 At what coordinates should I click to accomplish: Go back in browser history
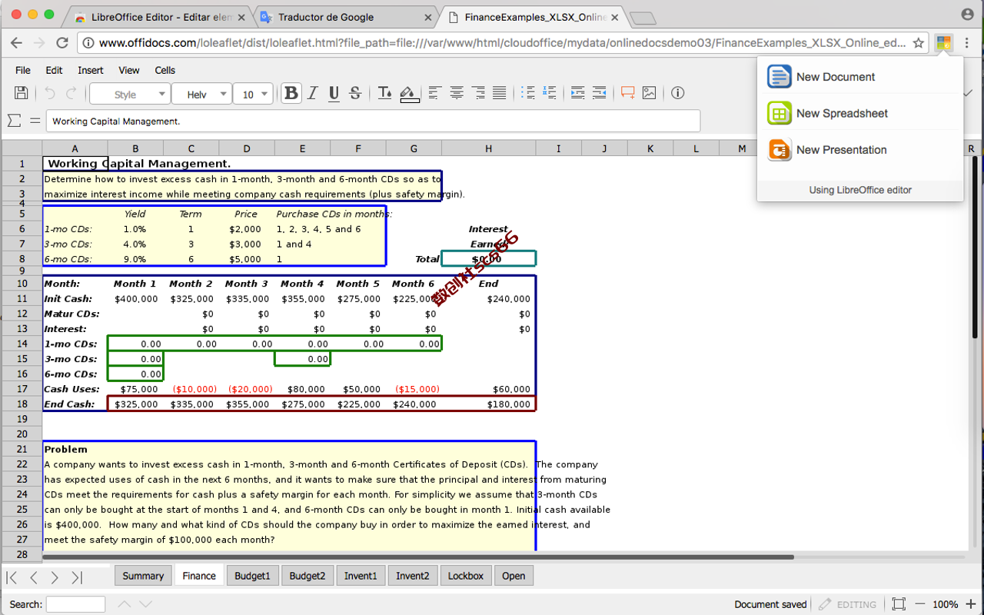[16, 43]
